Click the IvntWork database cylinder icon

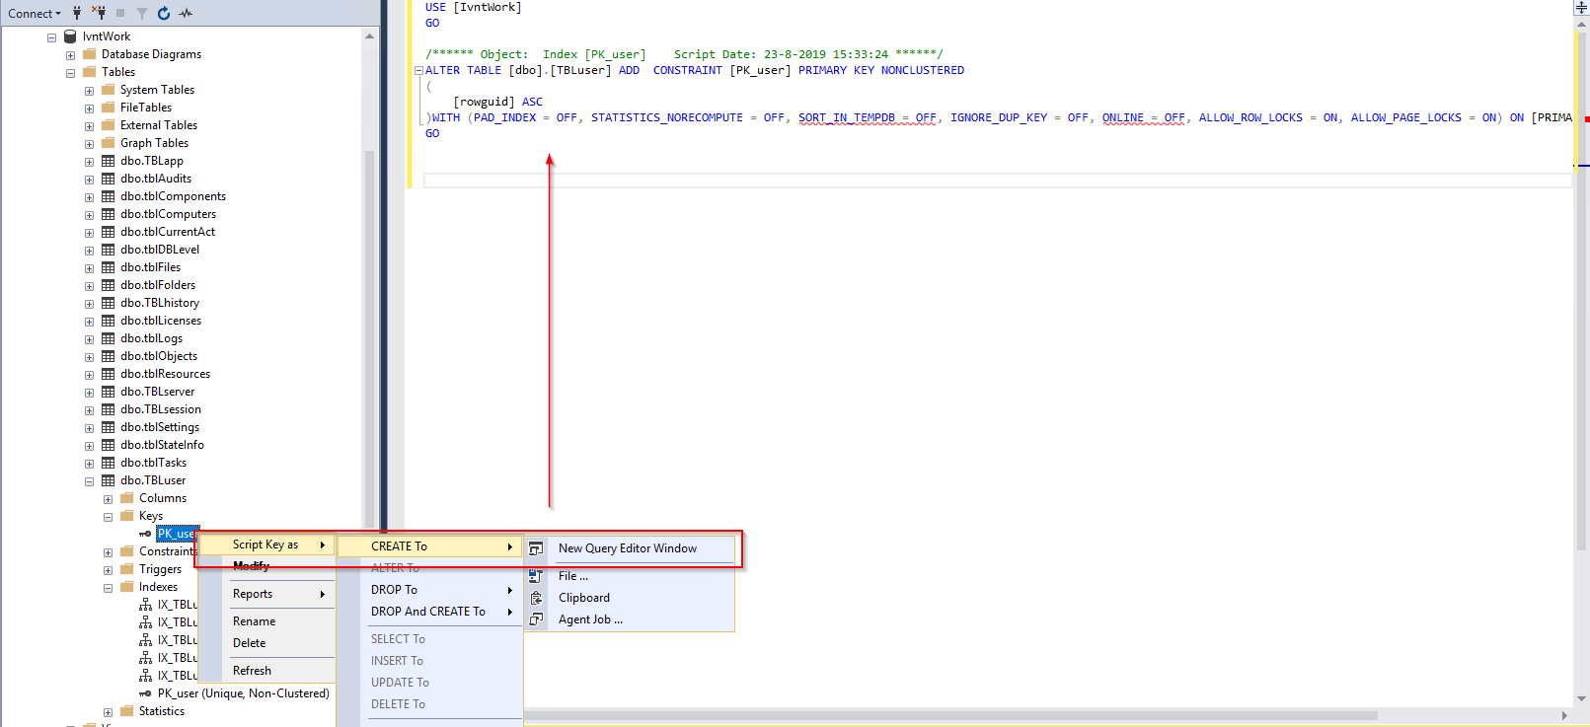(70, 36)
